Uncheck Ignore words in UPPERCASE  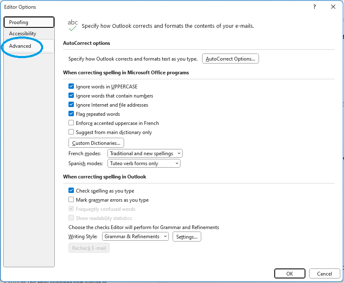[x=71, y=87]
